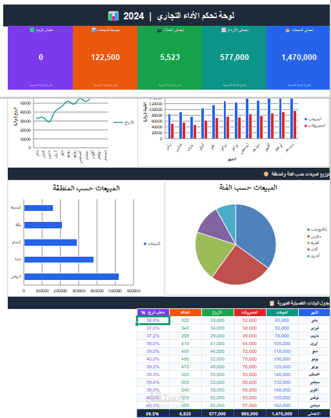Click the green profits column header cell
The height and width of the screenshot is (418, 331).
[217, 312]
